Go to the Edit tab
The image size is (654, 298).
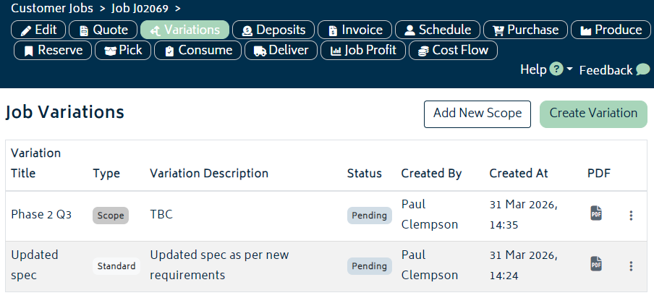(x=39, y=30)
